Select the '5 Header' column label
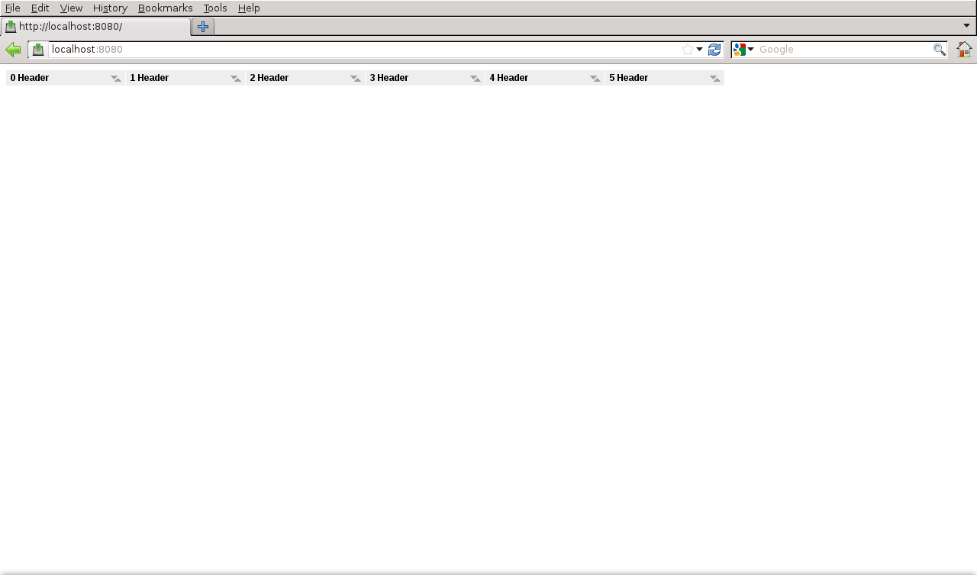Screen dimensions: 977x575 pos(629,78)
